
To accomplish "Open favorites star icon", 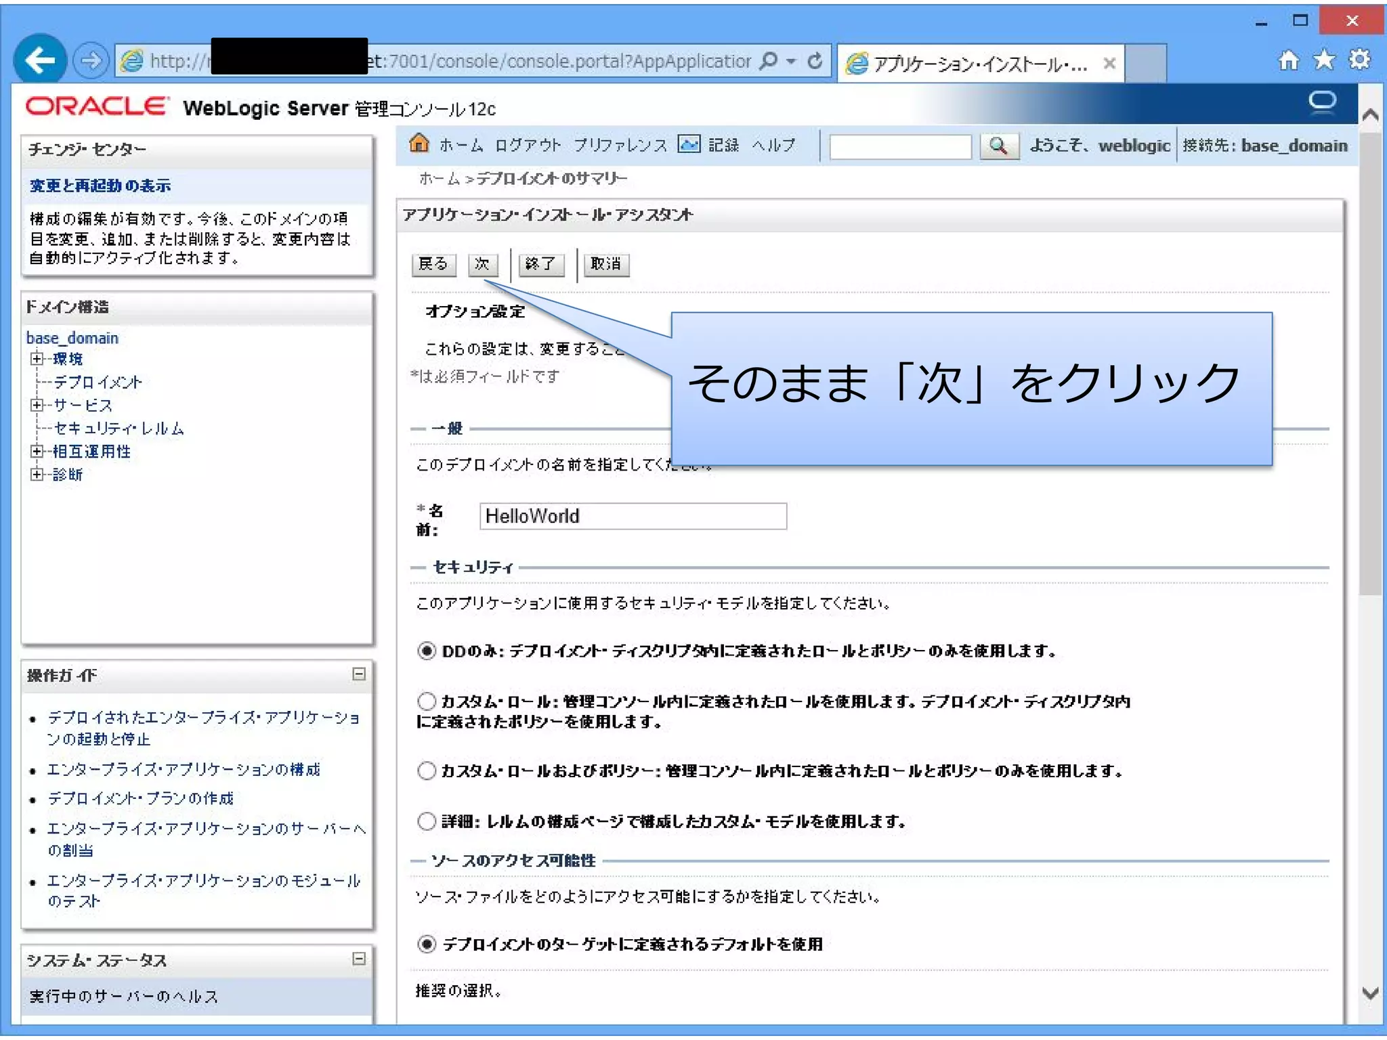I will [x=1324, y=60].
